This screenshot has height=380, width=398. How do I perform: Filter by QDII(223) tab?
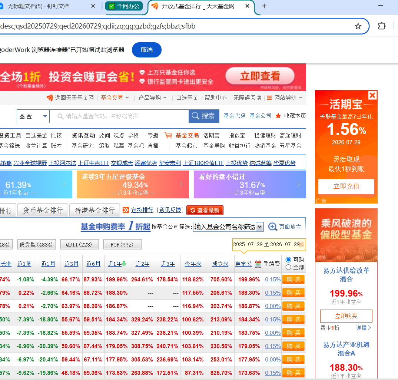point(79,244)
